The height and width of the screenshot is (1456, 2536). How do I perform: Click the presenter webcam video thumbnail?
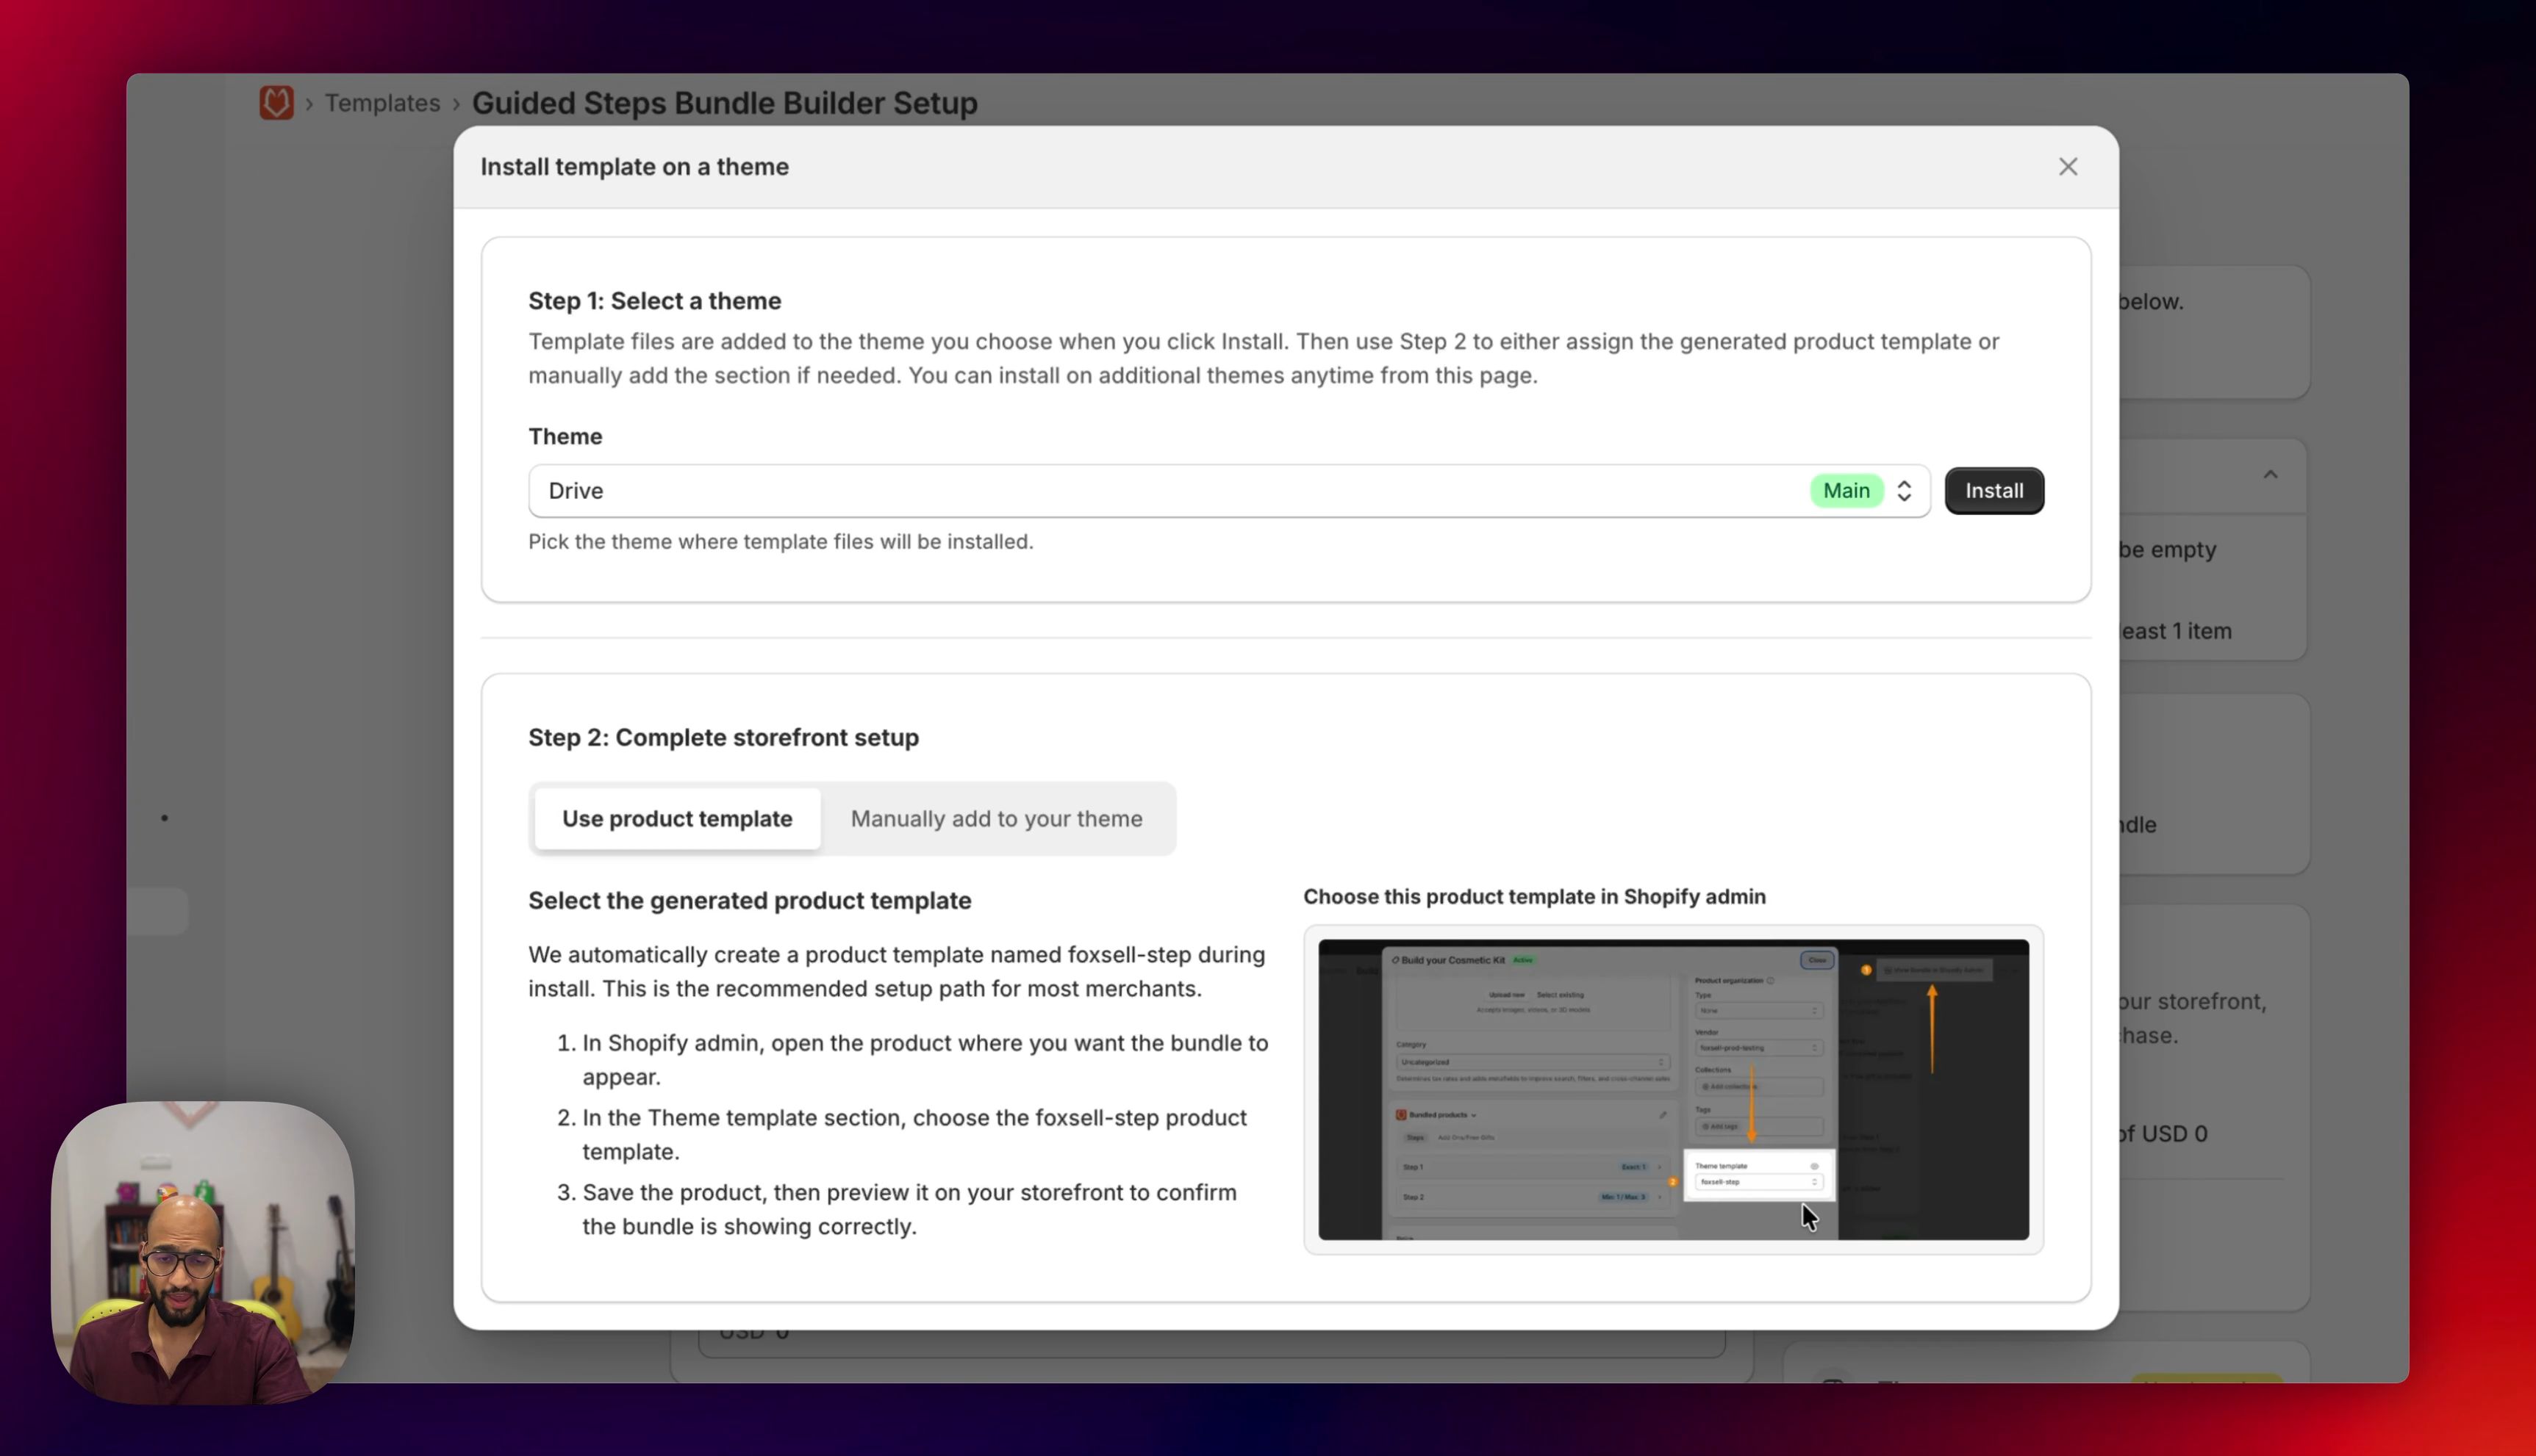(x=203, y=1252)
